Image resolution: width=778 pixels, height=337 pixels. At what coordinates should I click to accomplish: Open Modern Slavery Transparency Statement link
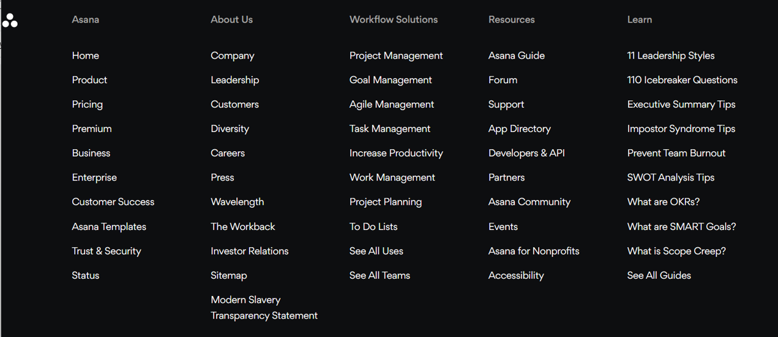coord(264,308)
